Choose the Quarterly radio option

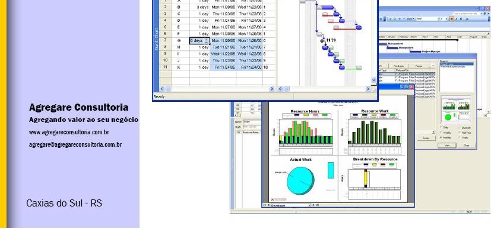460,128
